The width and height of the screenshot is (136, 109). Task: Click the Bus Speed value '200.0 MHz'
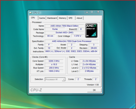pos(54,68)
